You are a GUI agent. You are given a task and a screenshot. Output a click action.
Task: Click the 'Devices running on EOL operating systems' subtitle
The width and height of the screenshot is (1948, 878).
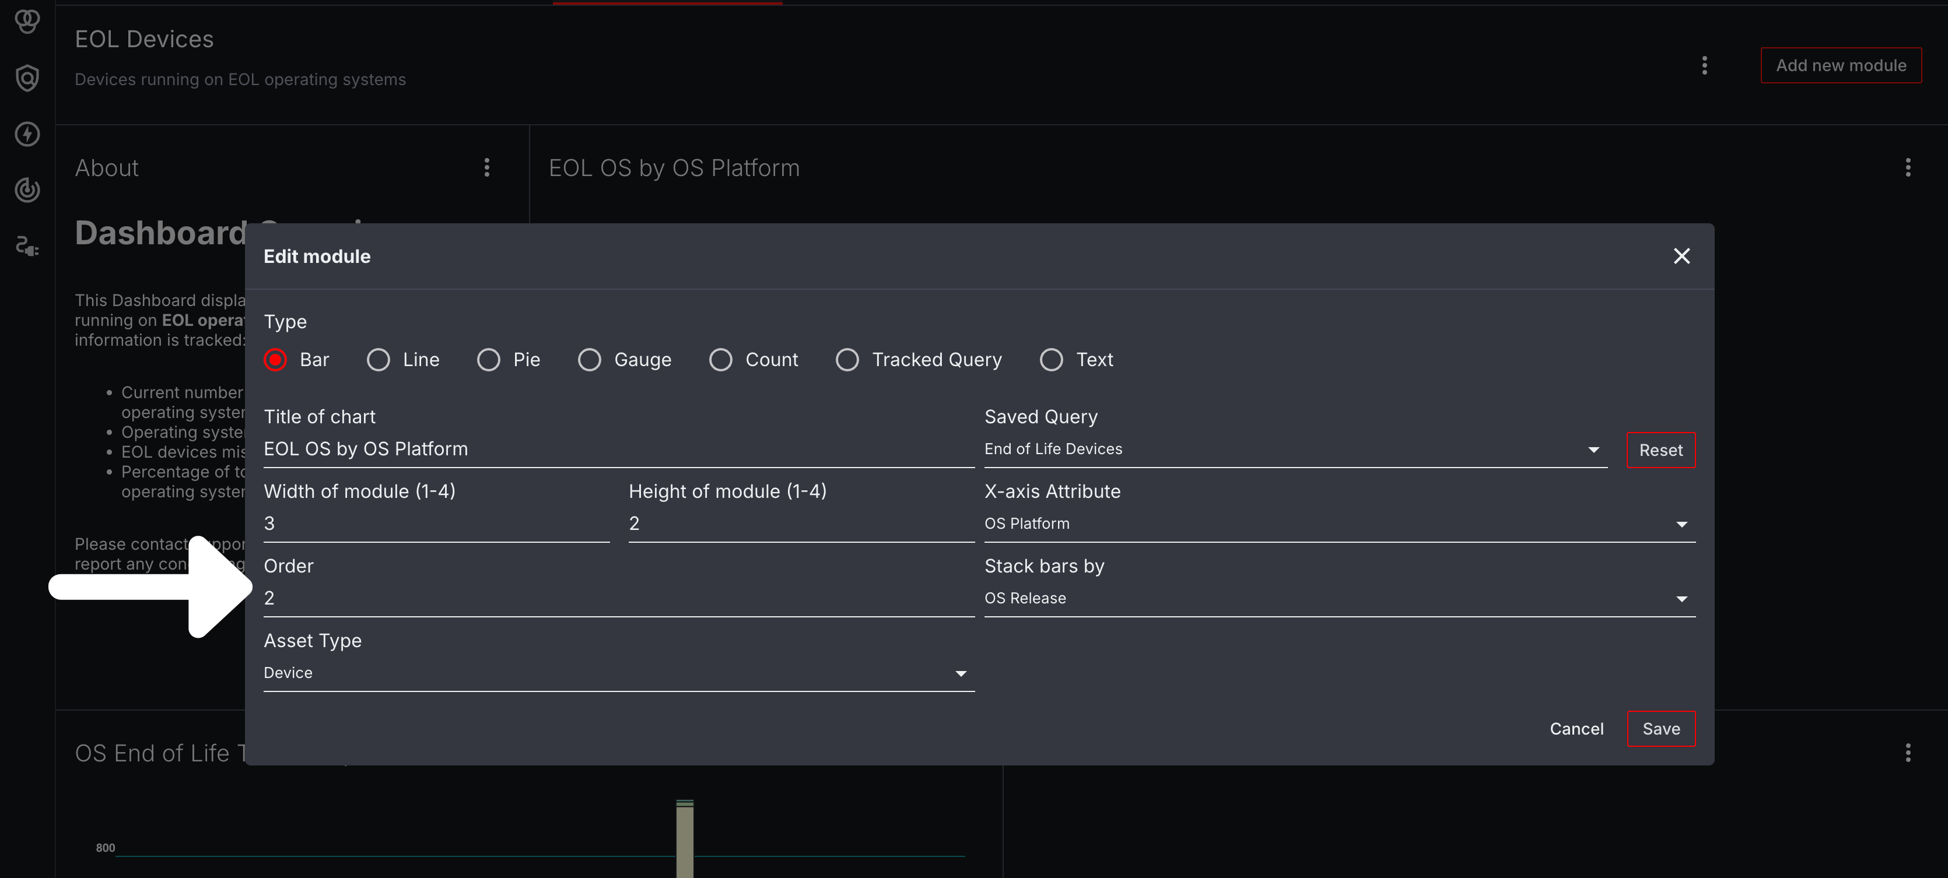coord(240,79)
